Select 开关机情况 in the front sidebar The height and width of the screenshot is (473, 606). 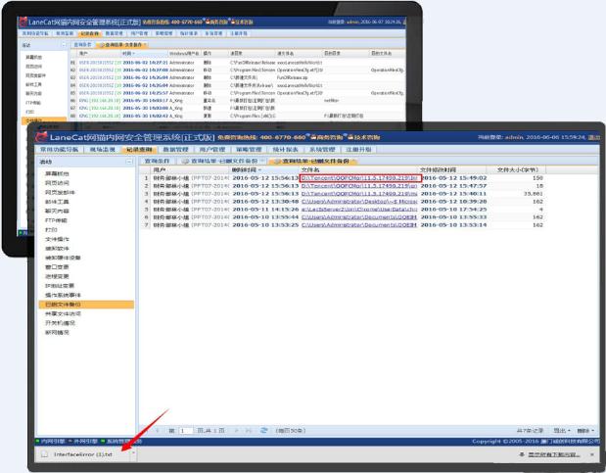(x=60, y=323)
